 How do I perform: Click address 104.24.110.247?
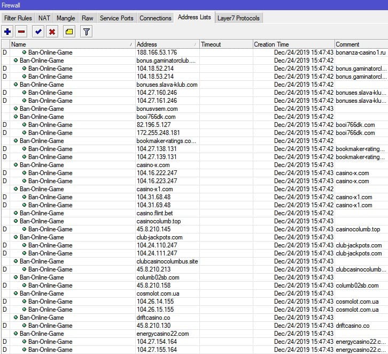(x=157, y=245)
